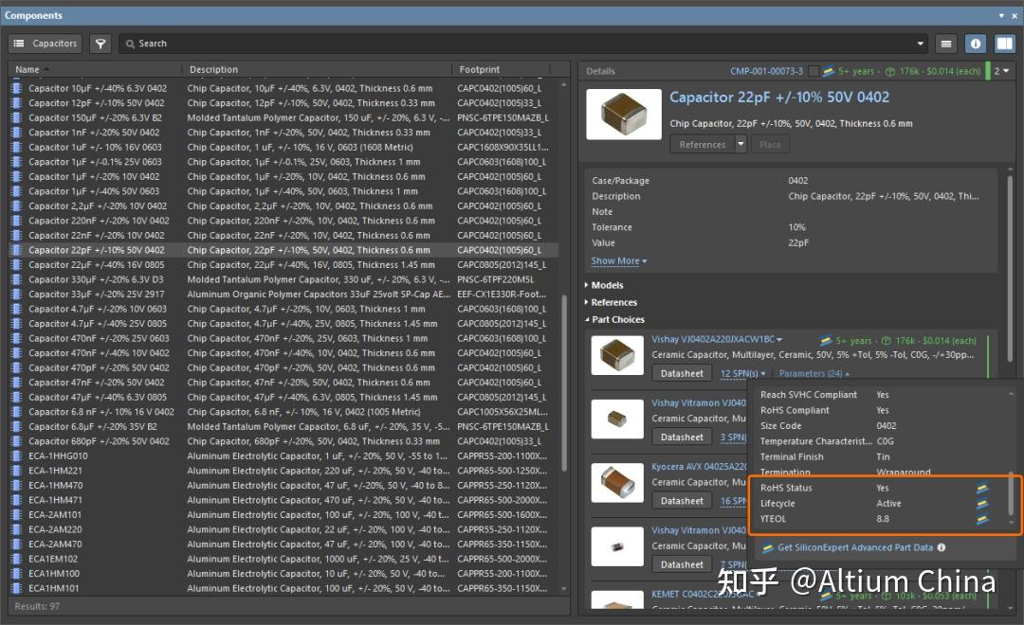Click component icon for ECA-1HHG010

click(x=17, y=456)
